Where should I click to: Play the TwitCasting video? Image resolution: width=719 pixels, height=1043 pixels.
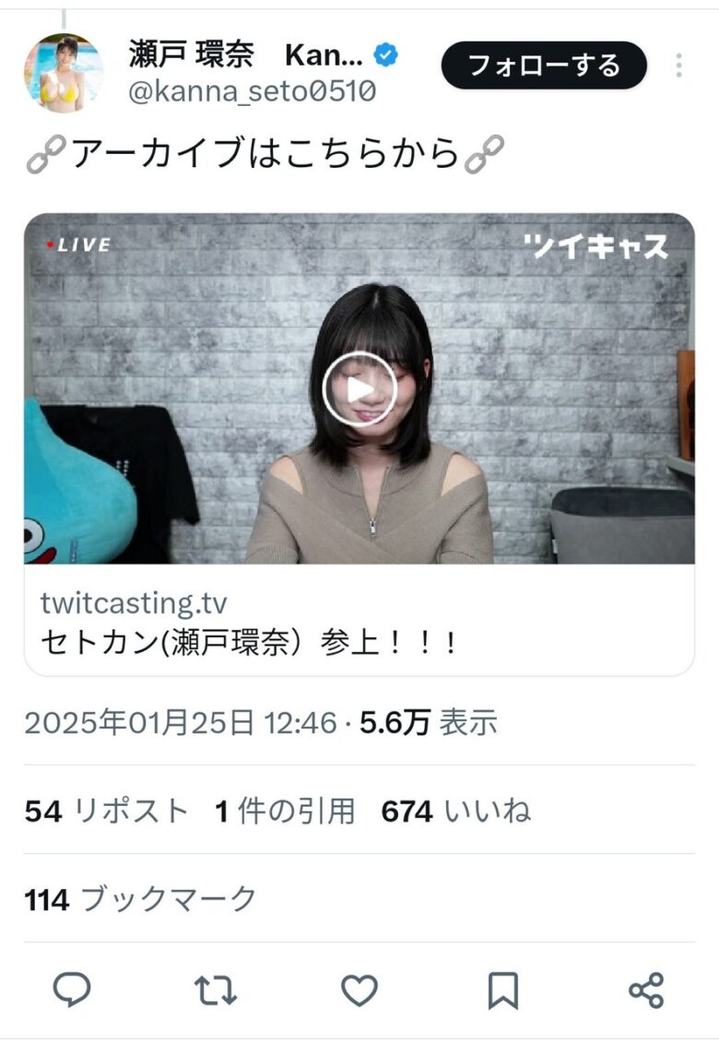click(x=359, y=389)
